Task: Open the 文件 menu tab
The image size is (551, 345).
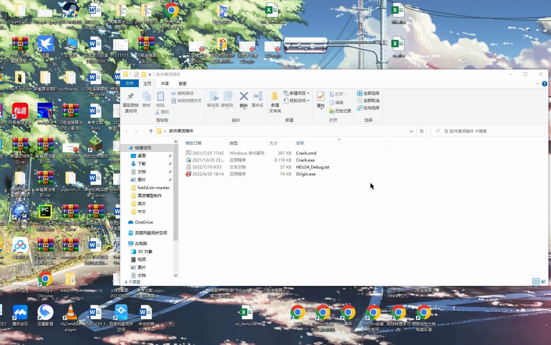Action: point(129,83)
